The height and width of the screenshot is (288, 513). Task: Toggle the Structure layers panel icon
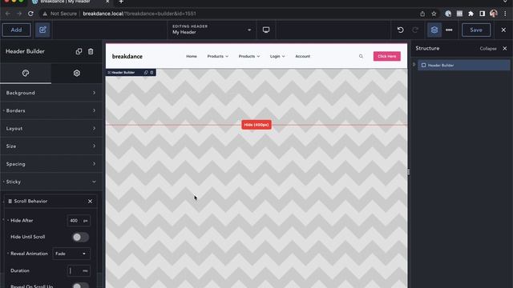[x=434, y=30]
